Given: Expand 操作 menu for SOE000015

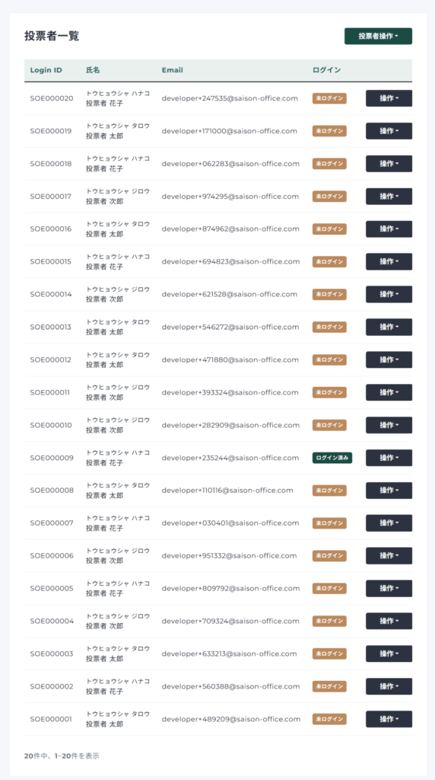Looking at the screenshot, I should pyautogui.click(x=389, y=262).
